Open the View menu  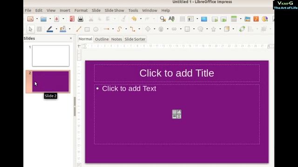click(51, 10)
